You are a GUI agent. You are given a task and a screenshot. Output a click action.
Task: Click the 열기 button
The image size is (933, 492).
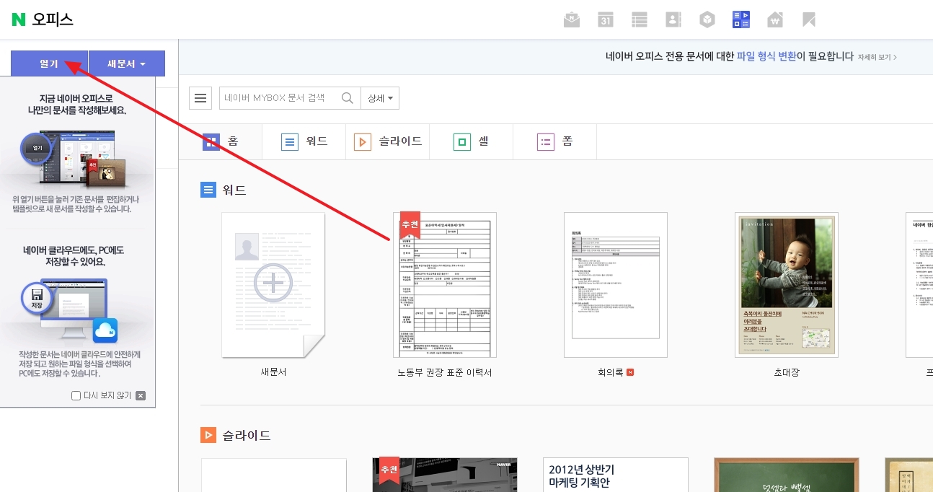coord(48,63)
